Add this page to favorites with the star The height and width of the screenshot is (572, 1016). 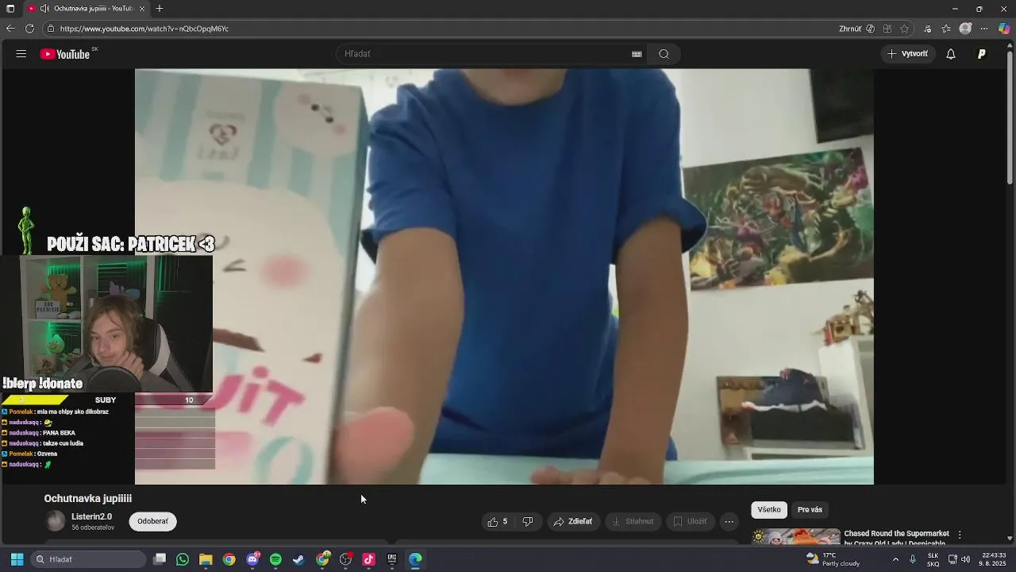(904, 29)
